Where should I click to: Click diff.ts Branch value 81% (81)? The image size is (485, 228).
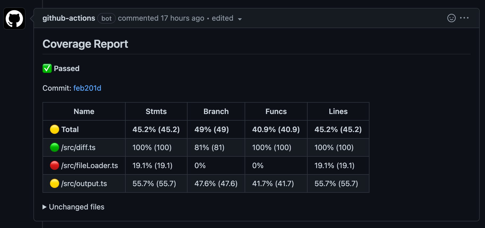pyautogui.click(x=209, y=147)
